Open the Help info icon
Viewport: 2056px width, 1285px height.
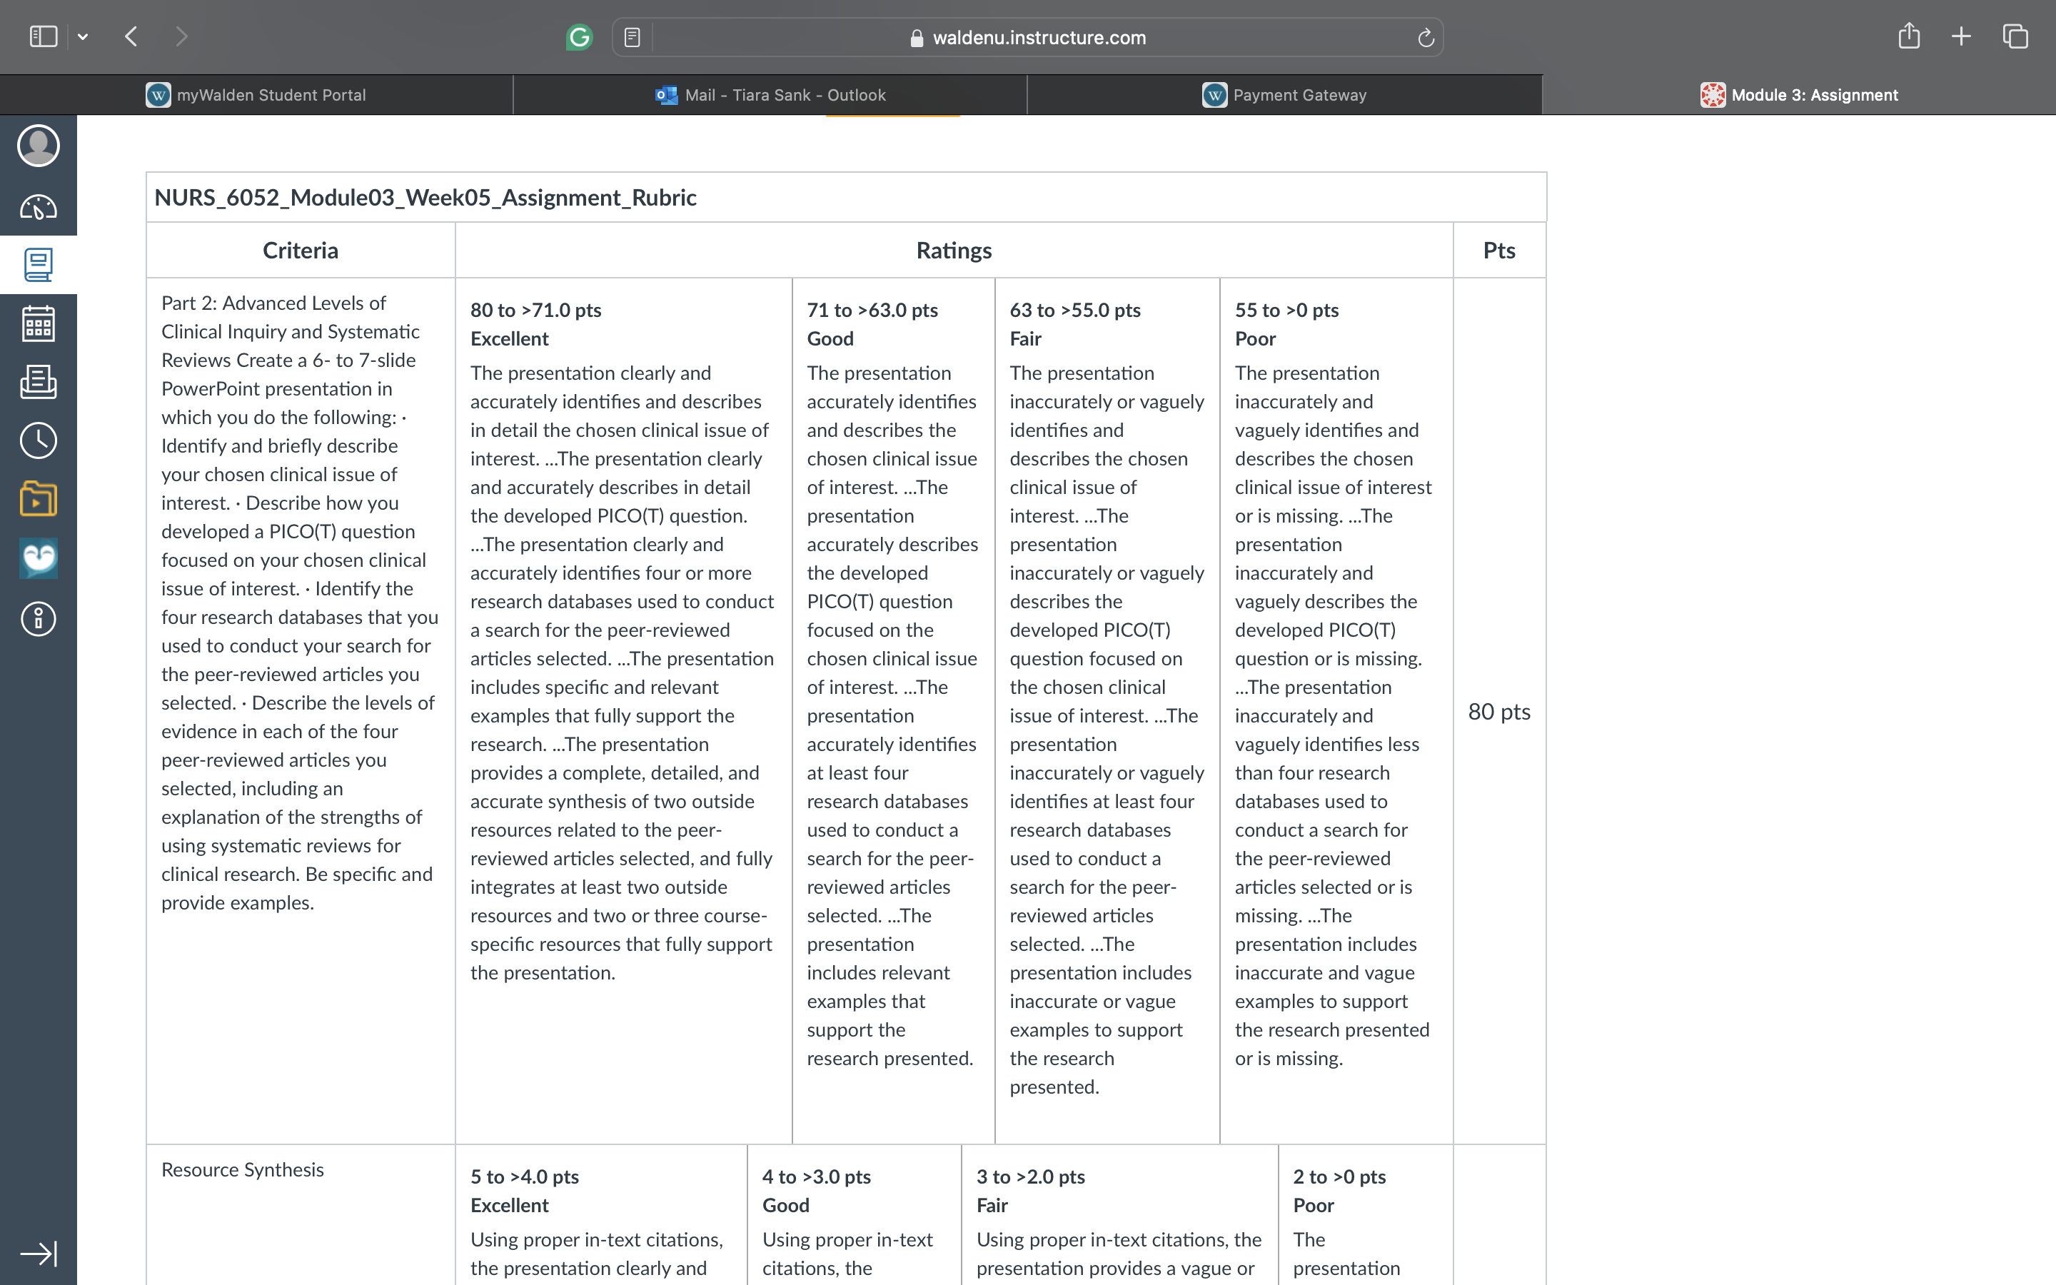point(39,619)
